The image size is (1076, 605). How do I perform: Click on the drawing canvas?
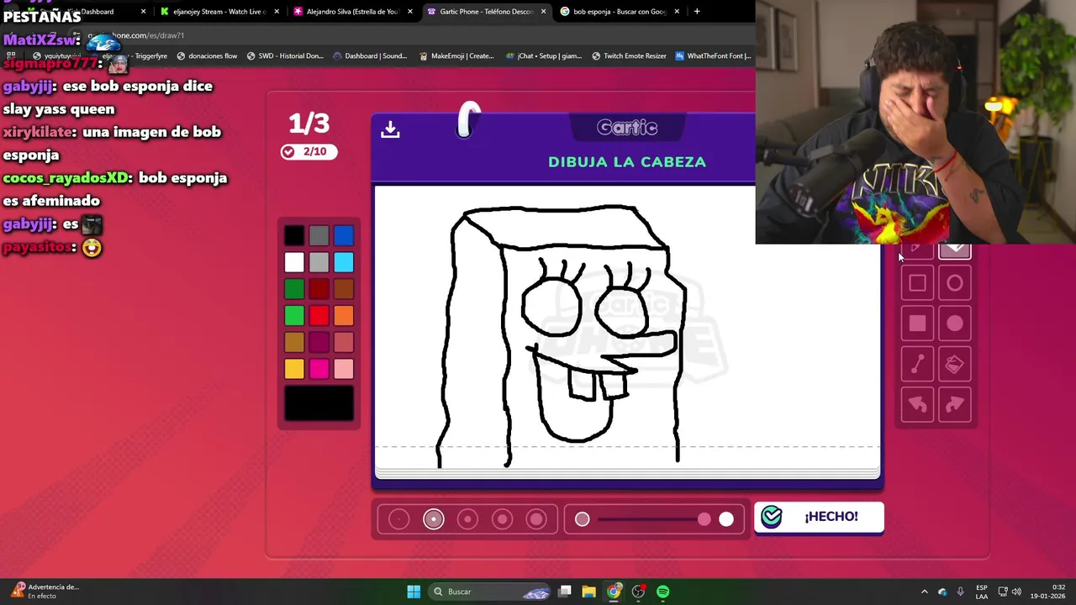(x=627, y=328)
